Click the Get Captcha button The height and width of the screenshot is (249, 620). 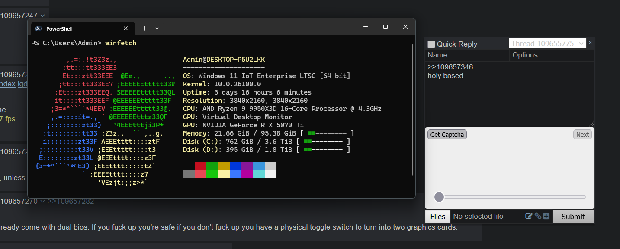click(x=447, y=135)
